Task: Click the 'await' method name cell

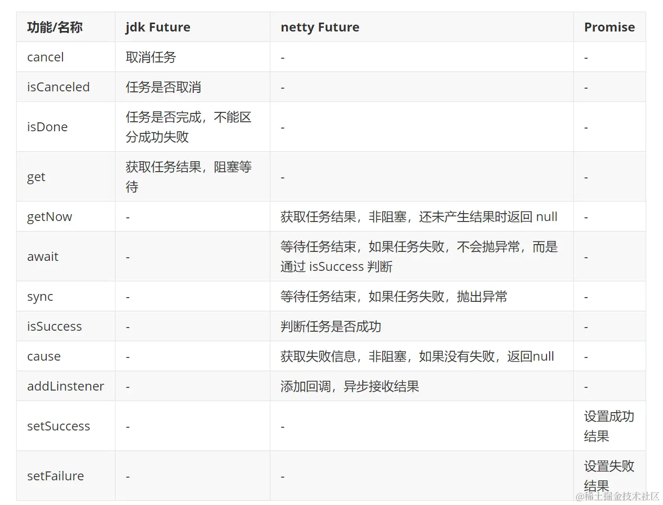Action: pos(43,257)
